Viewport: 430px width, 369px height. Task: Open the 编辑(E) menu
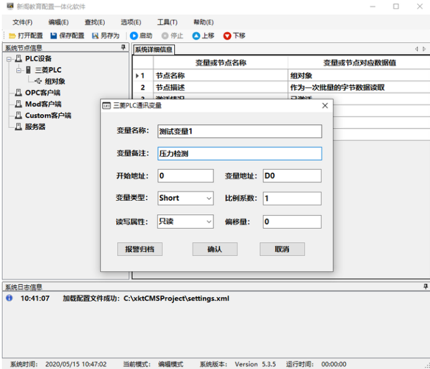tap(58, 22)
